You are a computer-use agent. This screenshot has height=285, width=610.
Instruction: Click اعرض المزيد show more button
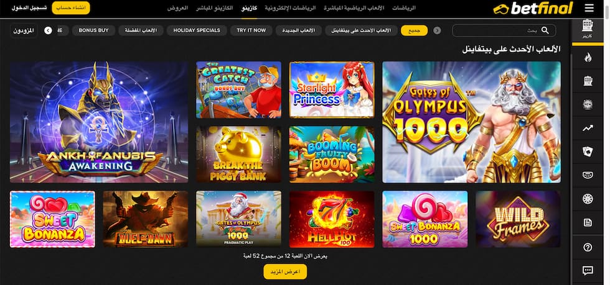285,271
